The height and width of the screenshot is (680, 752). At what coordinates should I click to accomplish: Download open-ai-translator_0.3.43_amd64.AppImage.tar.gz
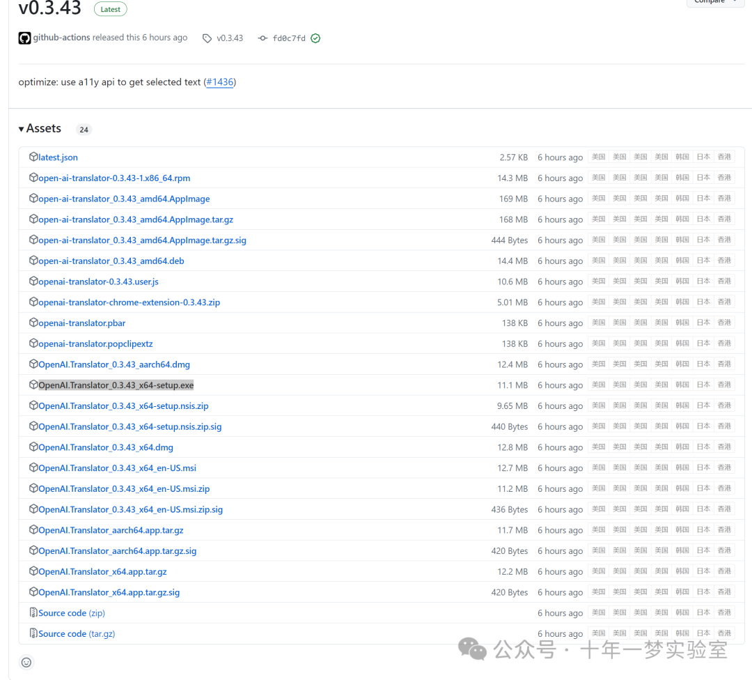click(x=136, y=219)
